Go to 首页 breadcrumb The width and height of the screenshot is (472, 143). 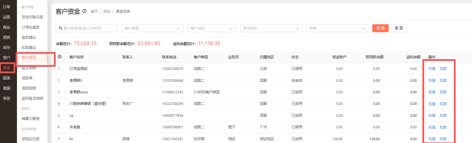(x=94, y=11)
